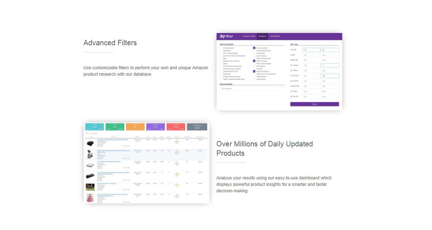Click the teal stats card
Viewport: 432px width, 230px height.
tap(94, 127)
